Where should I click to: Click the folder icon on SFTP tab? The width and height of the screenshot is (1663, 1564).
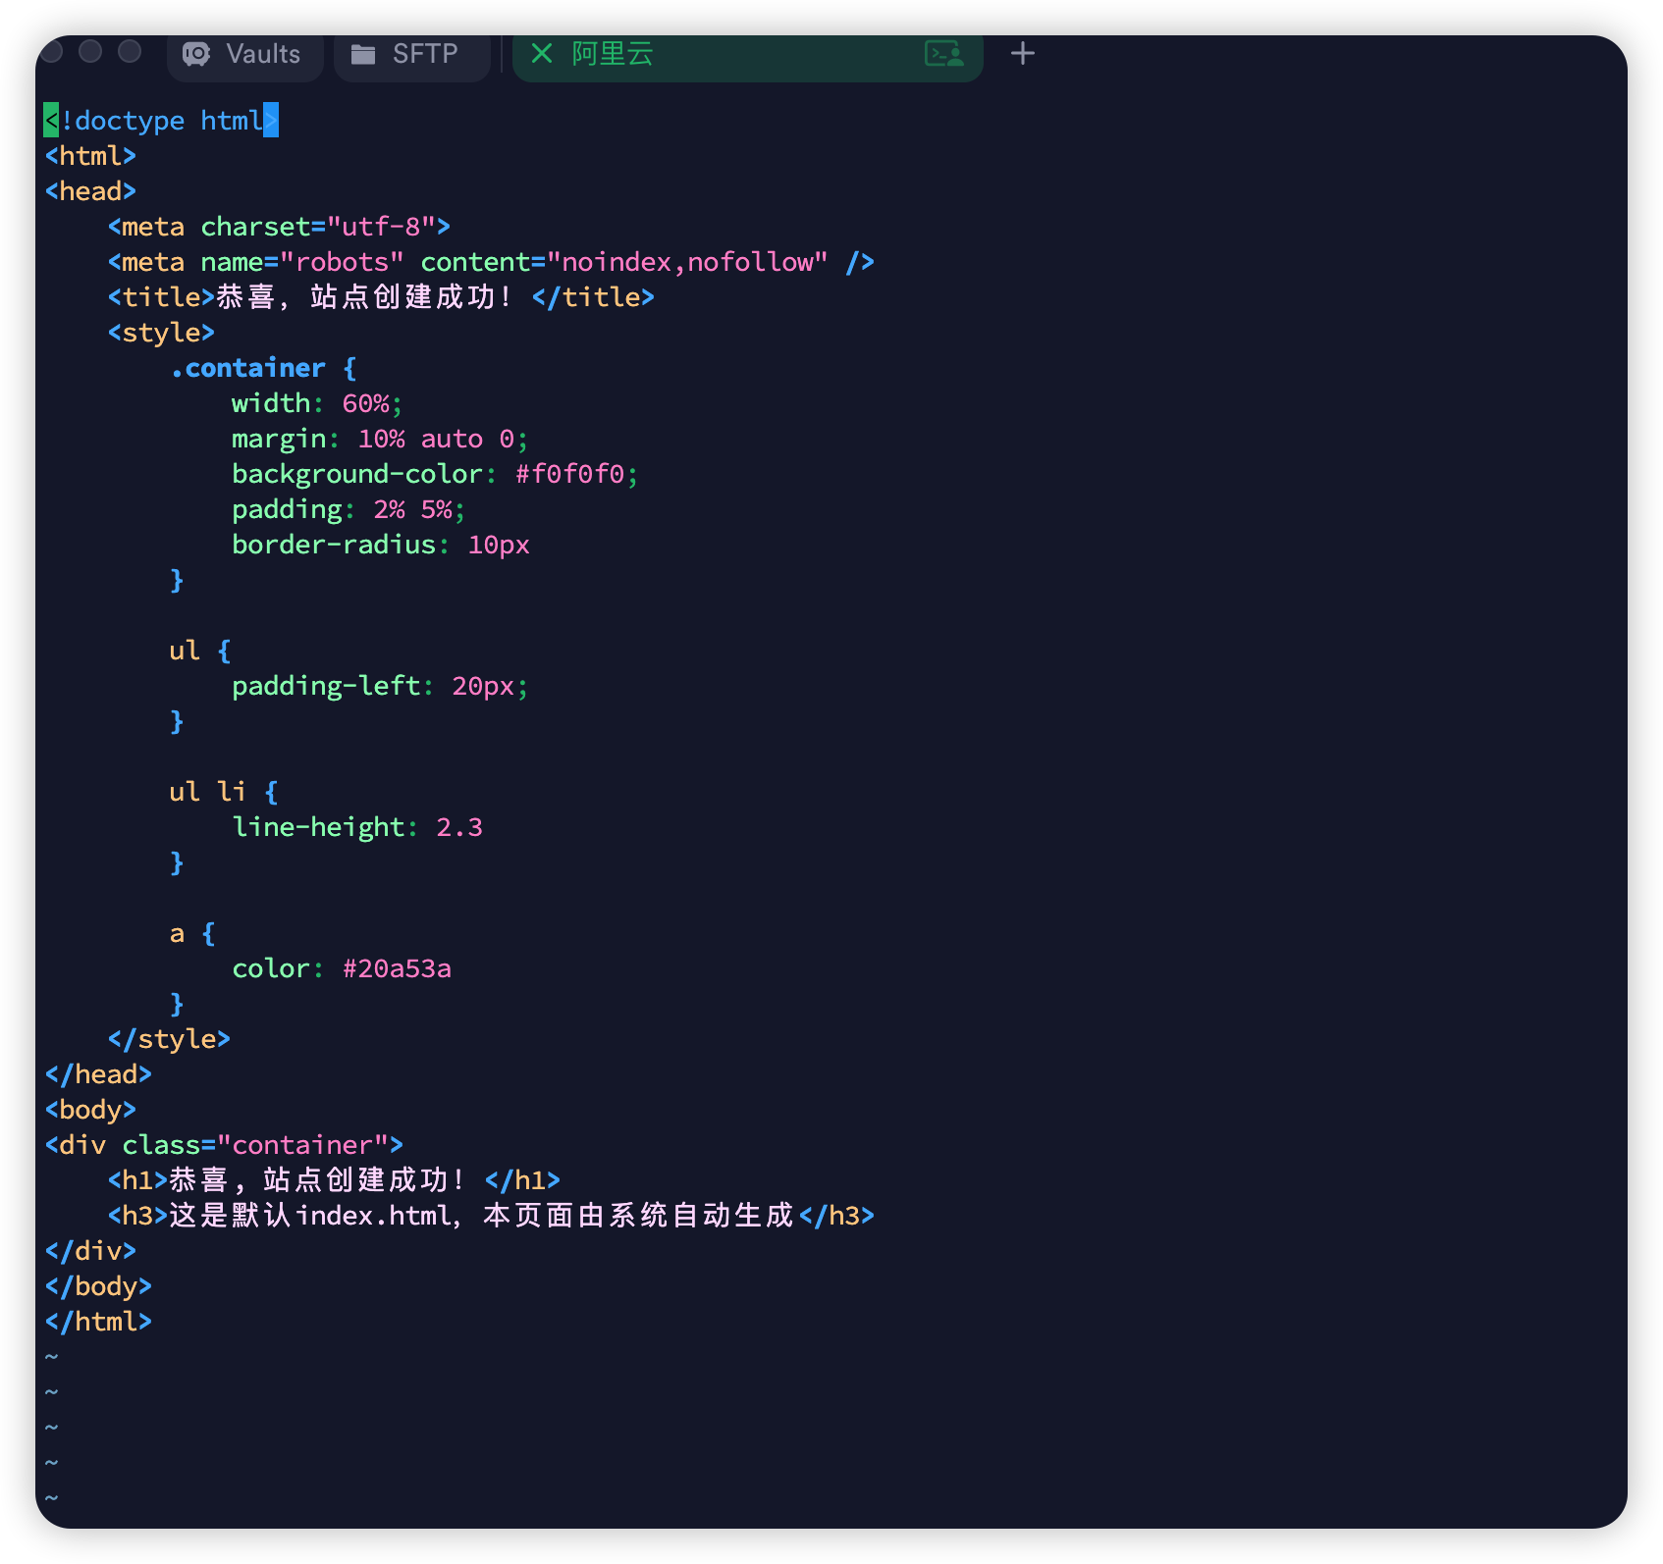tap(363, 54)
